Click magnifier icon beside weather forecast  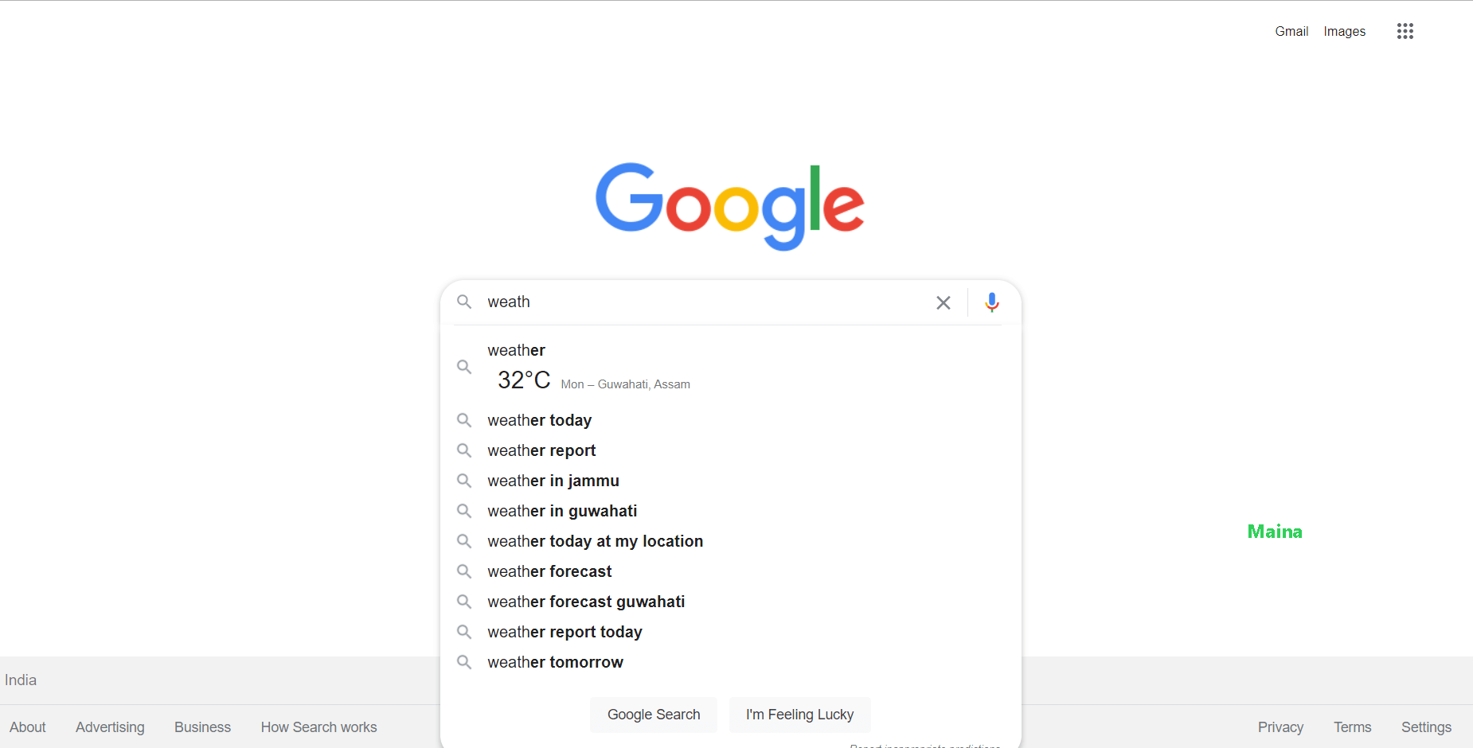(x=464, y=571)
